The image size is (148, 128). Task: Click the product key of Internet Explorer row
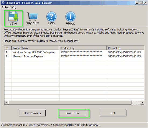[x=82, y=56]
